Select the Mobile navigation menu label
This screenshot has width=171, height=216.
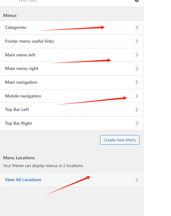pyautogui.click(x=23, y=96)
